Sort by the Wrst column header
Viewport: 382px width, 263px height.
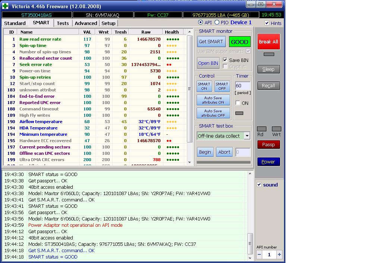tap(104, 32)
